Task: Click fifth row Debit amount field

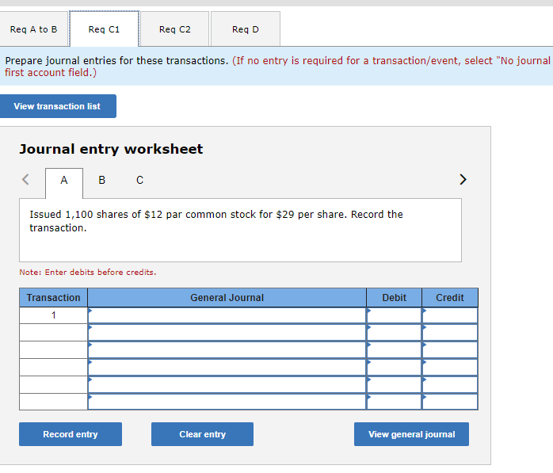Action: click(395, 384)
